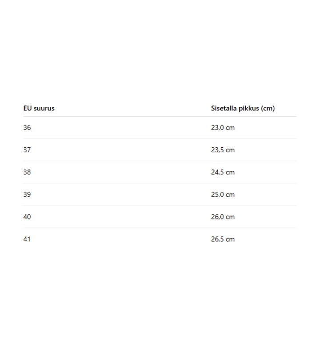This screenshot has height=356, width=311.
Task: Select EU size 38 cell
Action: click(x=27, y=172)
